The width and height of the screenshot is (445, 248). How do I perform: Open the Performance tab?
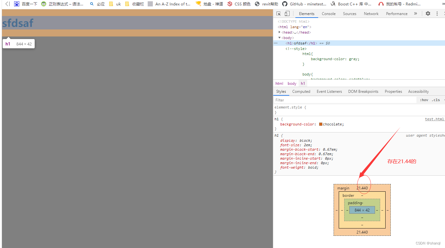click(x=397, y=14)
